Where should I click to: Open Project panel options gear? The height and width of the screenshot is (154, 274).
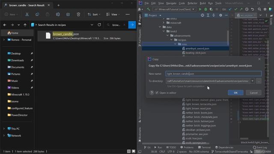click(220, 15)
